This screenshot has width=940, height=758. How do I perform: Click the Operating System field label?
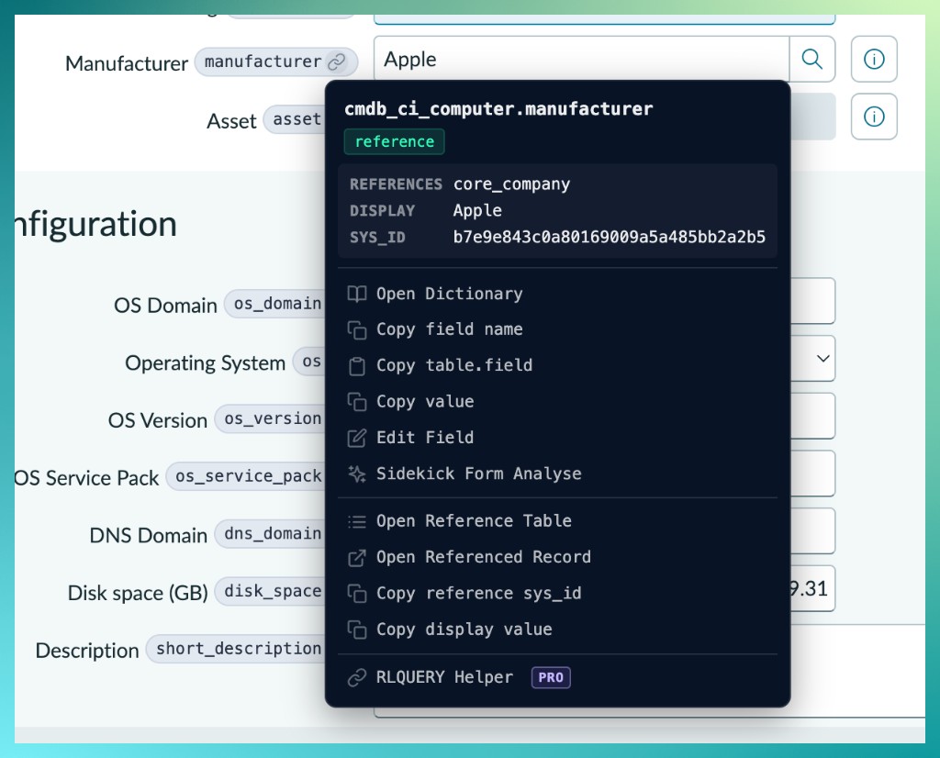(205, 362)
